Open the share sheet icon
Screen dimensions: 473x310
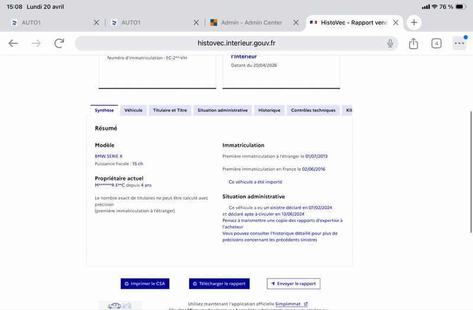tap(413, 43)
